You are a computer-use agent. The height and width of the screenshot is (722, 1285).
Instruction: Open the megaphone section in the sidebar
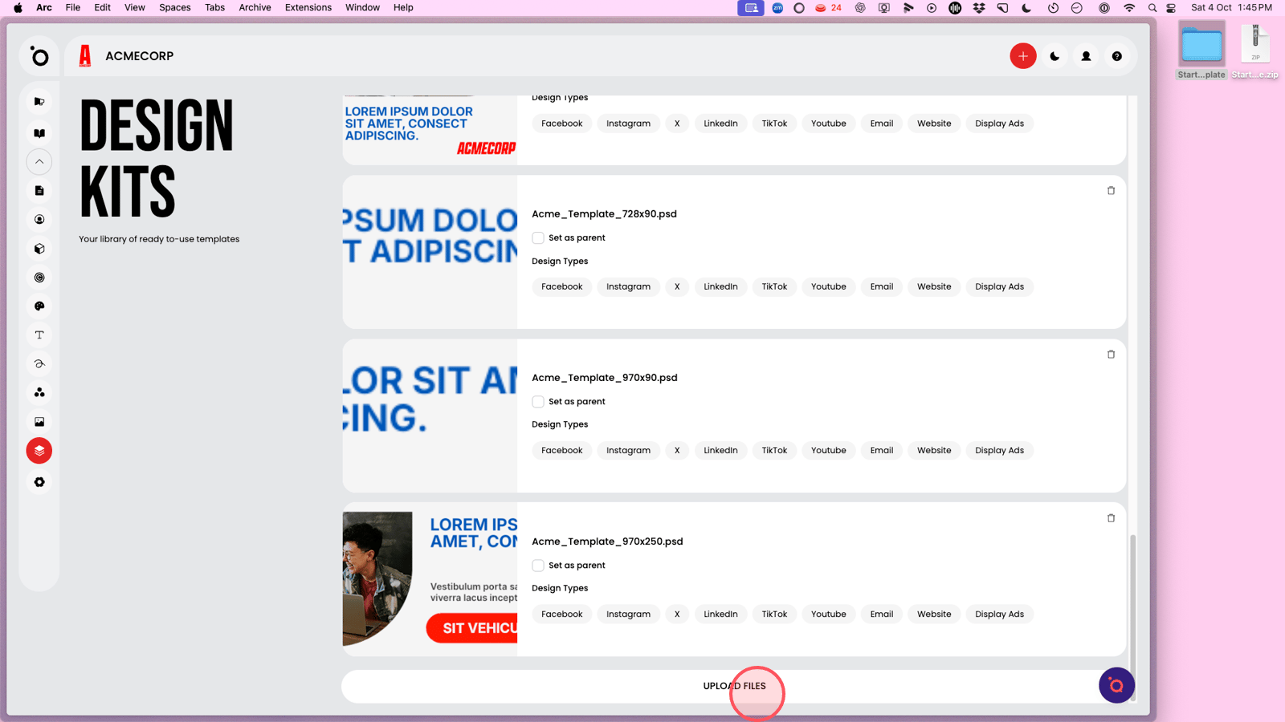[x=39, y=102]
